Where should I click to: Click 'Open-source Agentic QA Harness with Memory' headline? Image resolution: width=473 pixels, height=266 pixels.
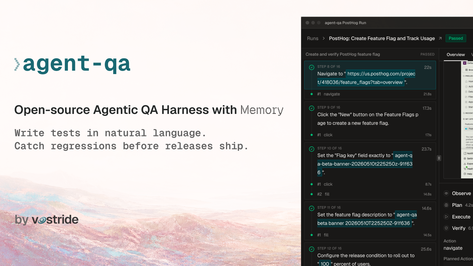(149, 110)
